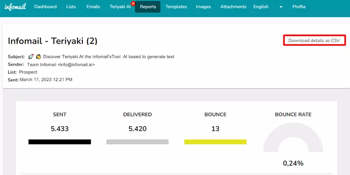Click the black SENT progress bar
The image size is (350, 175).
pos(59,142)
